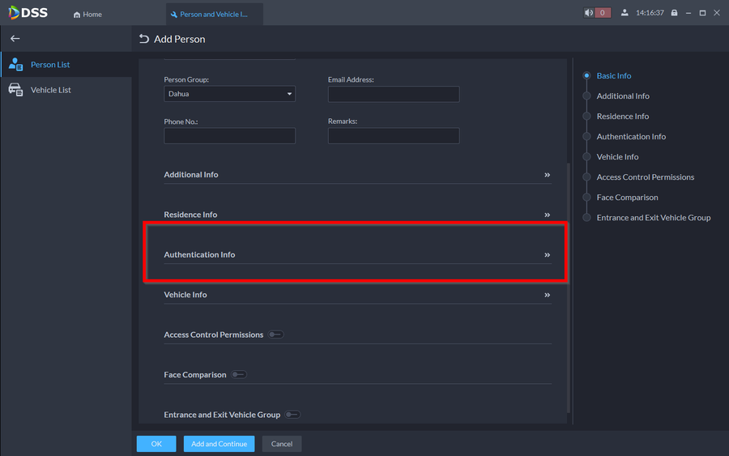The image size is (729, 456).
Task: Click the Person List sidebar icon
Action: [x=15, y=64]
